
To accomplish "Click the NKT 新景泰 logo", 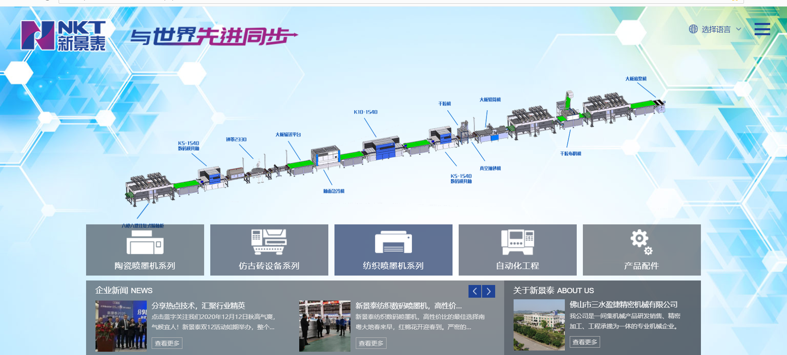I will pos(64,36).
